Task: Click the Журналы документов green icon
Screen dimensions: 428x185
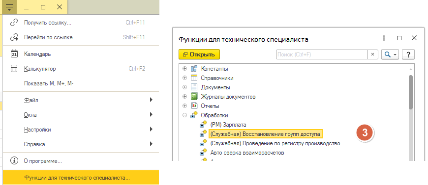Action: 194,97
